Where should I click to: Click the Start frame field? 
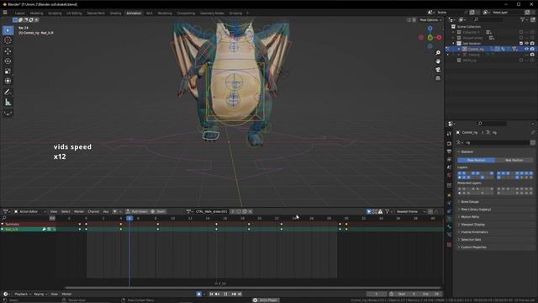[x=408, y=294]
